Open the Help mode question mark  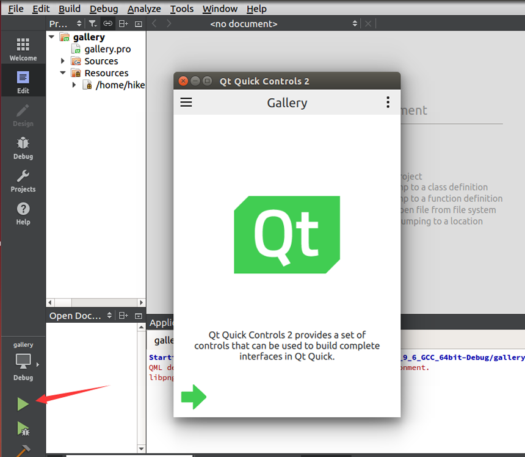(x=23, y=213)
